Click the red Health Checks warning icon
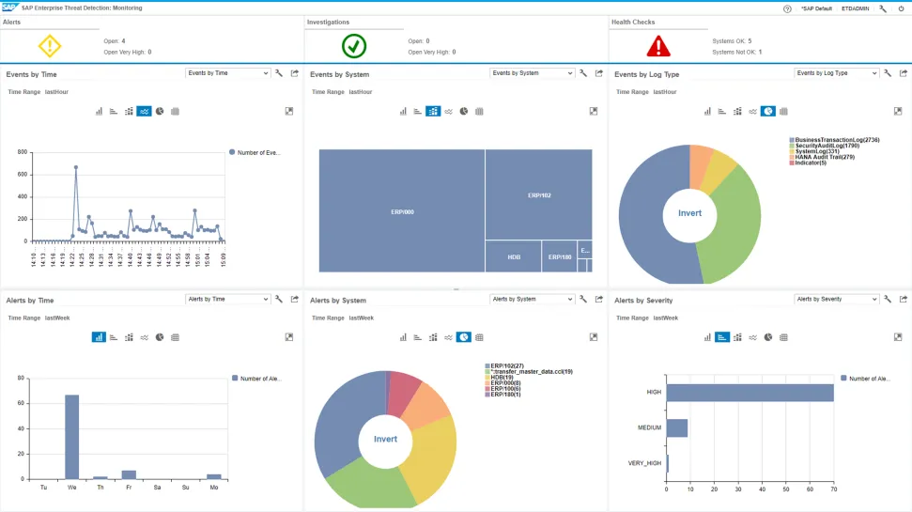Image resolution: width=912 pixels, height=512 pixels. (659, 45)
